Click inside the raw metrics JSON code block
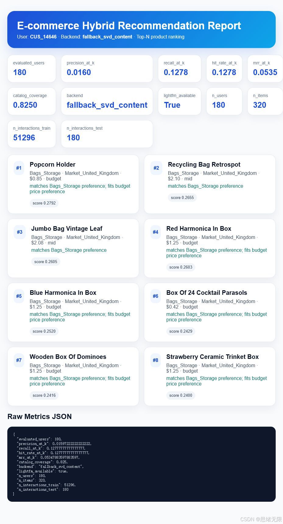The height and width of the screenshot is (524, 283). 141,464
